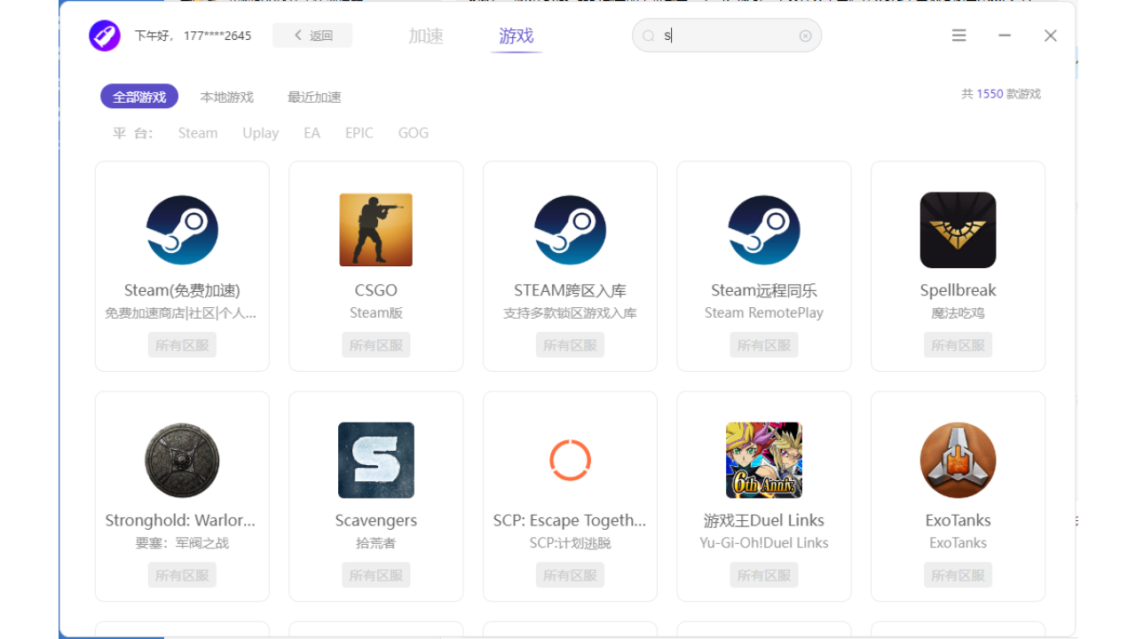Filter by EA platform
The image size is (1136, 639).
point(312,133)
